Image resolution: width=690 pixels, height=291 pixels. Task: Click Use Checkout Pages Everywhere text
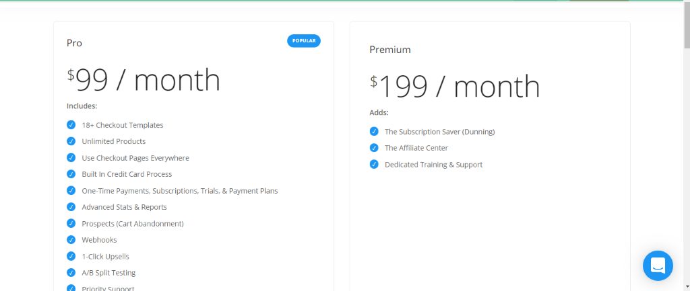[135, 158]
